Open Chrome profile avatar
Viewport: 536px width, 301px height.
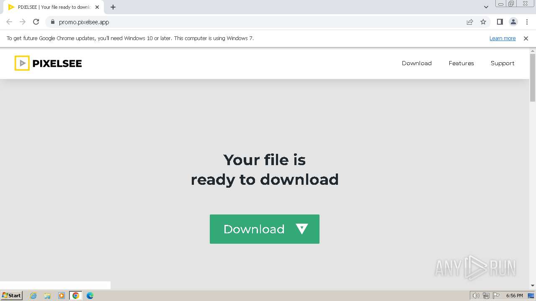(x=513, y=22)
